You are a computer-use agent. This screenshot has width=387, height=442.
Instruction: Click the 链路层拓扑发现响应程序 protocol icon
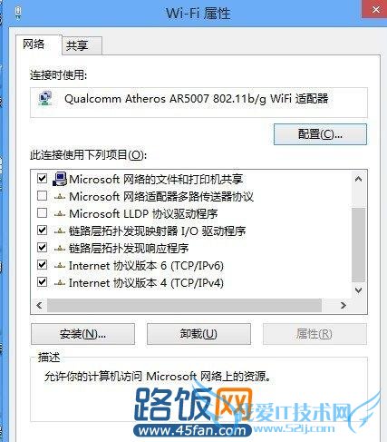[60, 249]
